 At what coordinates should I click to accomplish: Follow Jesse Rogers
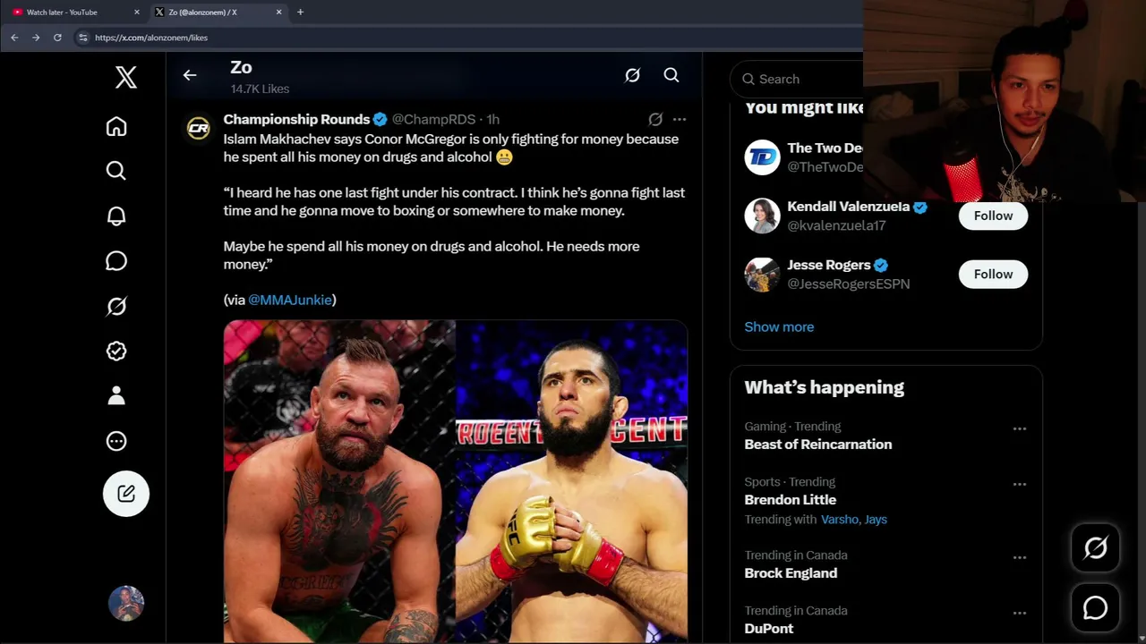[993, 274]
